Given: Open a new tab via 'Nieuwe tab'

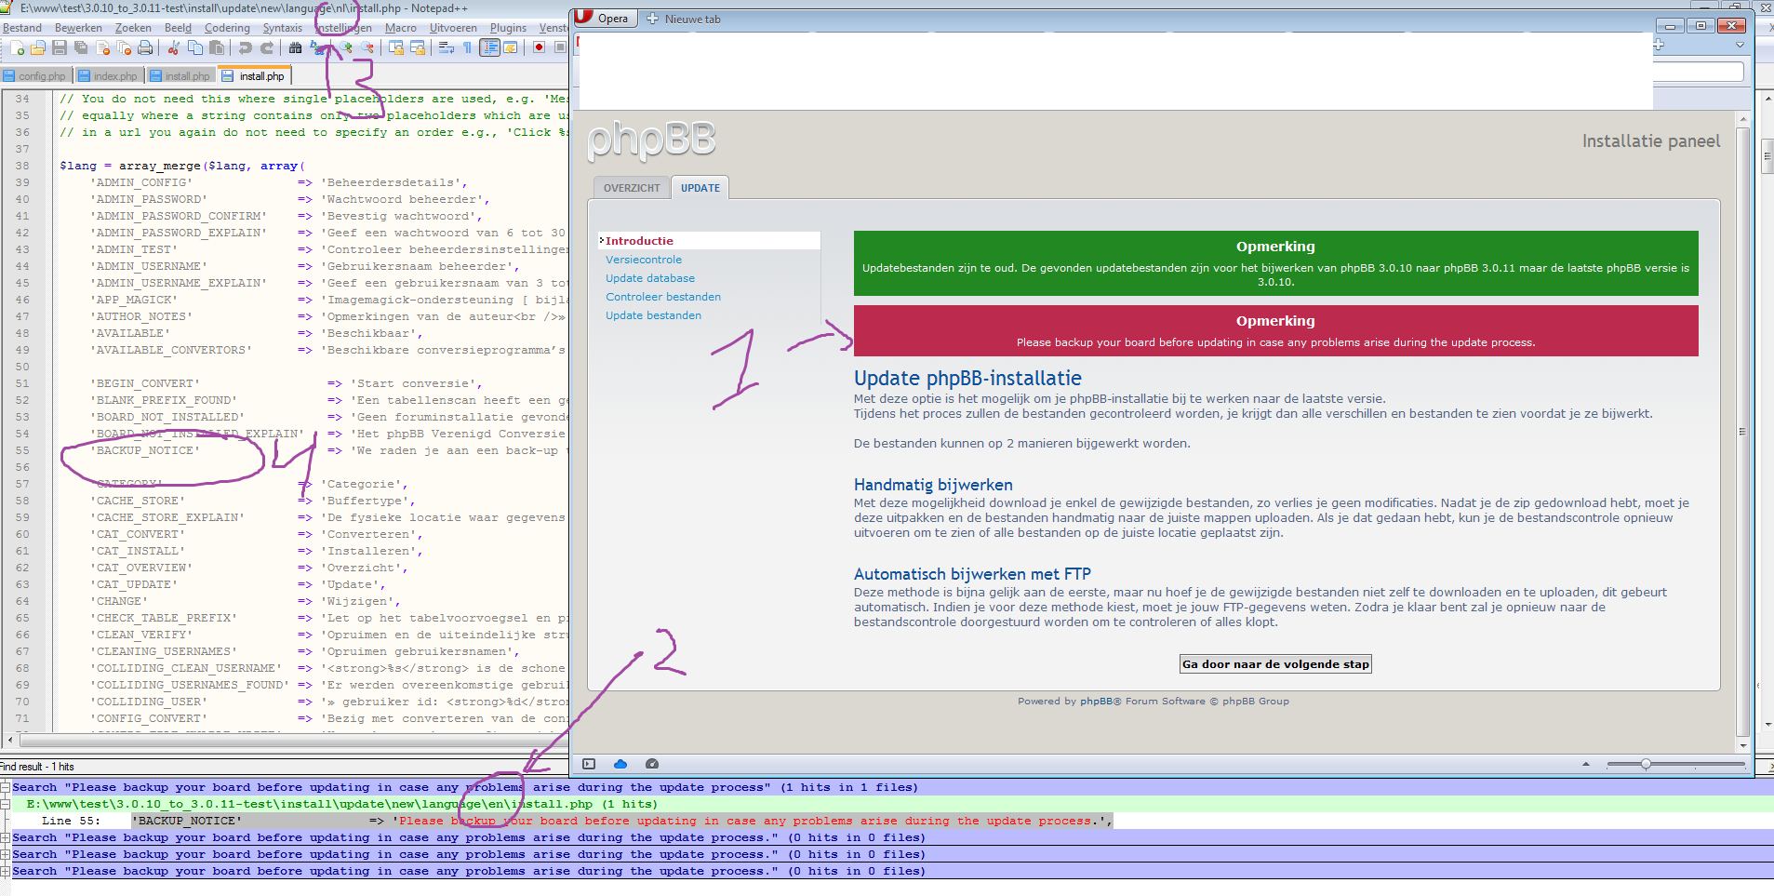Looking at the screenshot, I should click(684, 19).
